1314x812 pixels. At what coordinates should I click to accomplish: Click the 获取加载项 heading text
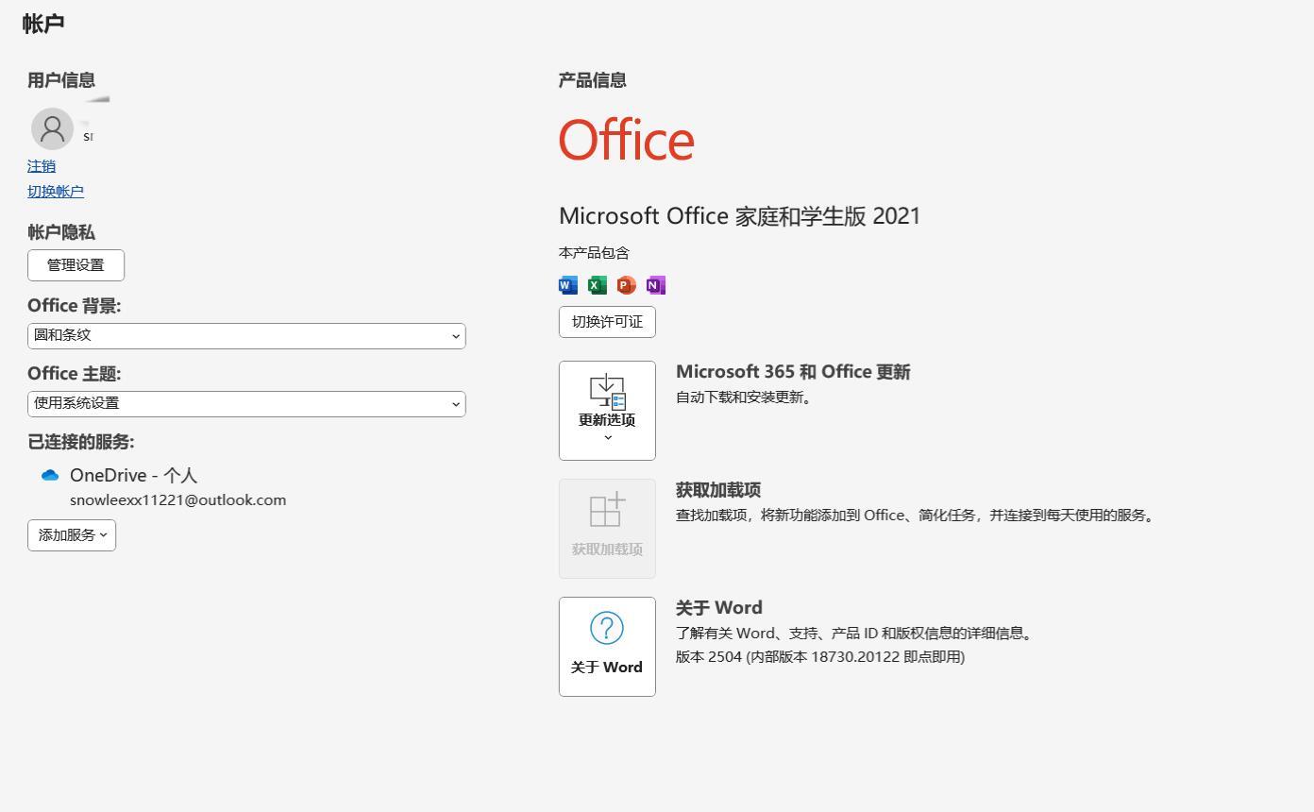tap(718, 490)
